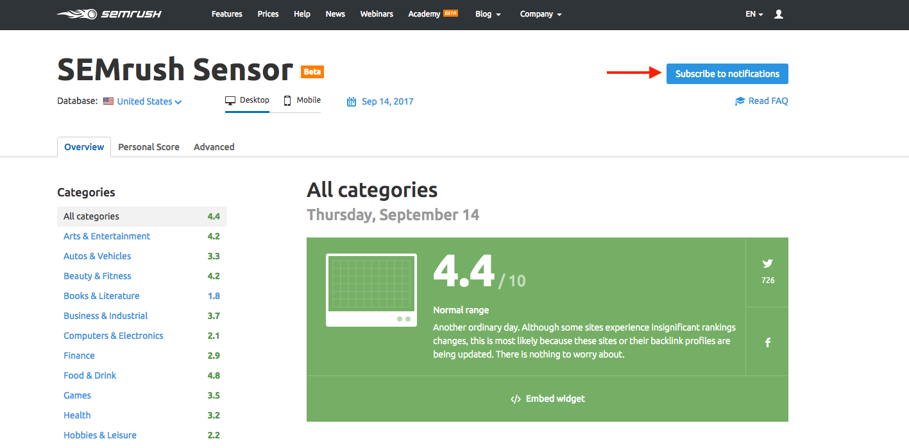Click the orange Beta badge

pyautogui.click(x=312, y=72)
